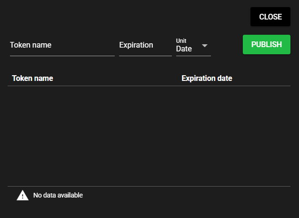
Task: Click the No data available message
Action: coord(58,195)
